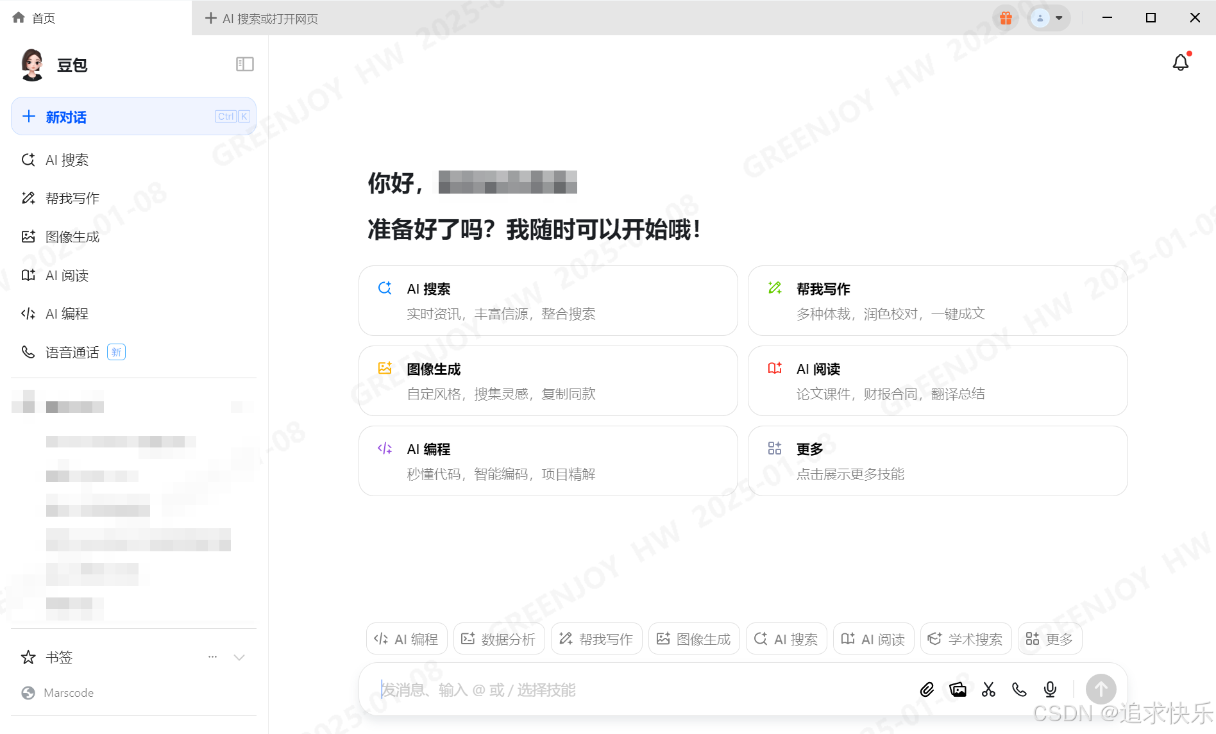Open the 图像生成 card
The image size is (1216, 734).
[548, 381]
